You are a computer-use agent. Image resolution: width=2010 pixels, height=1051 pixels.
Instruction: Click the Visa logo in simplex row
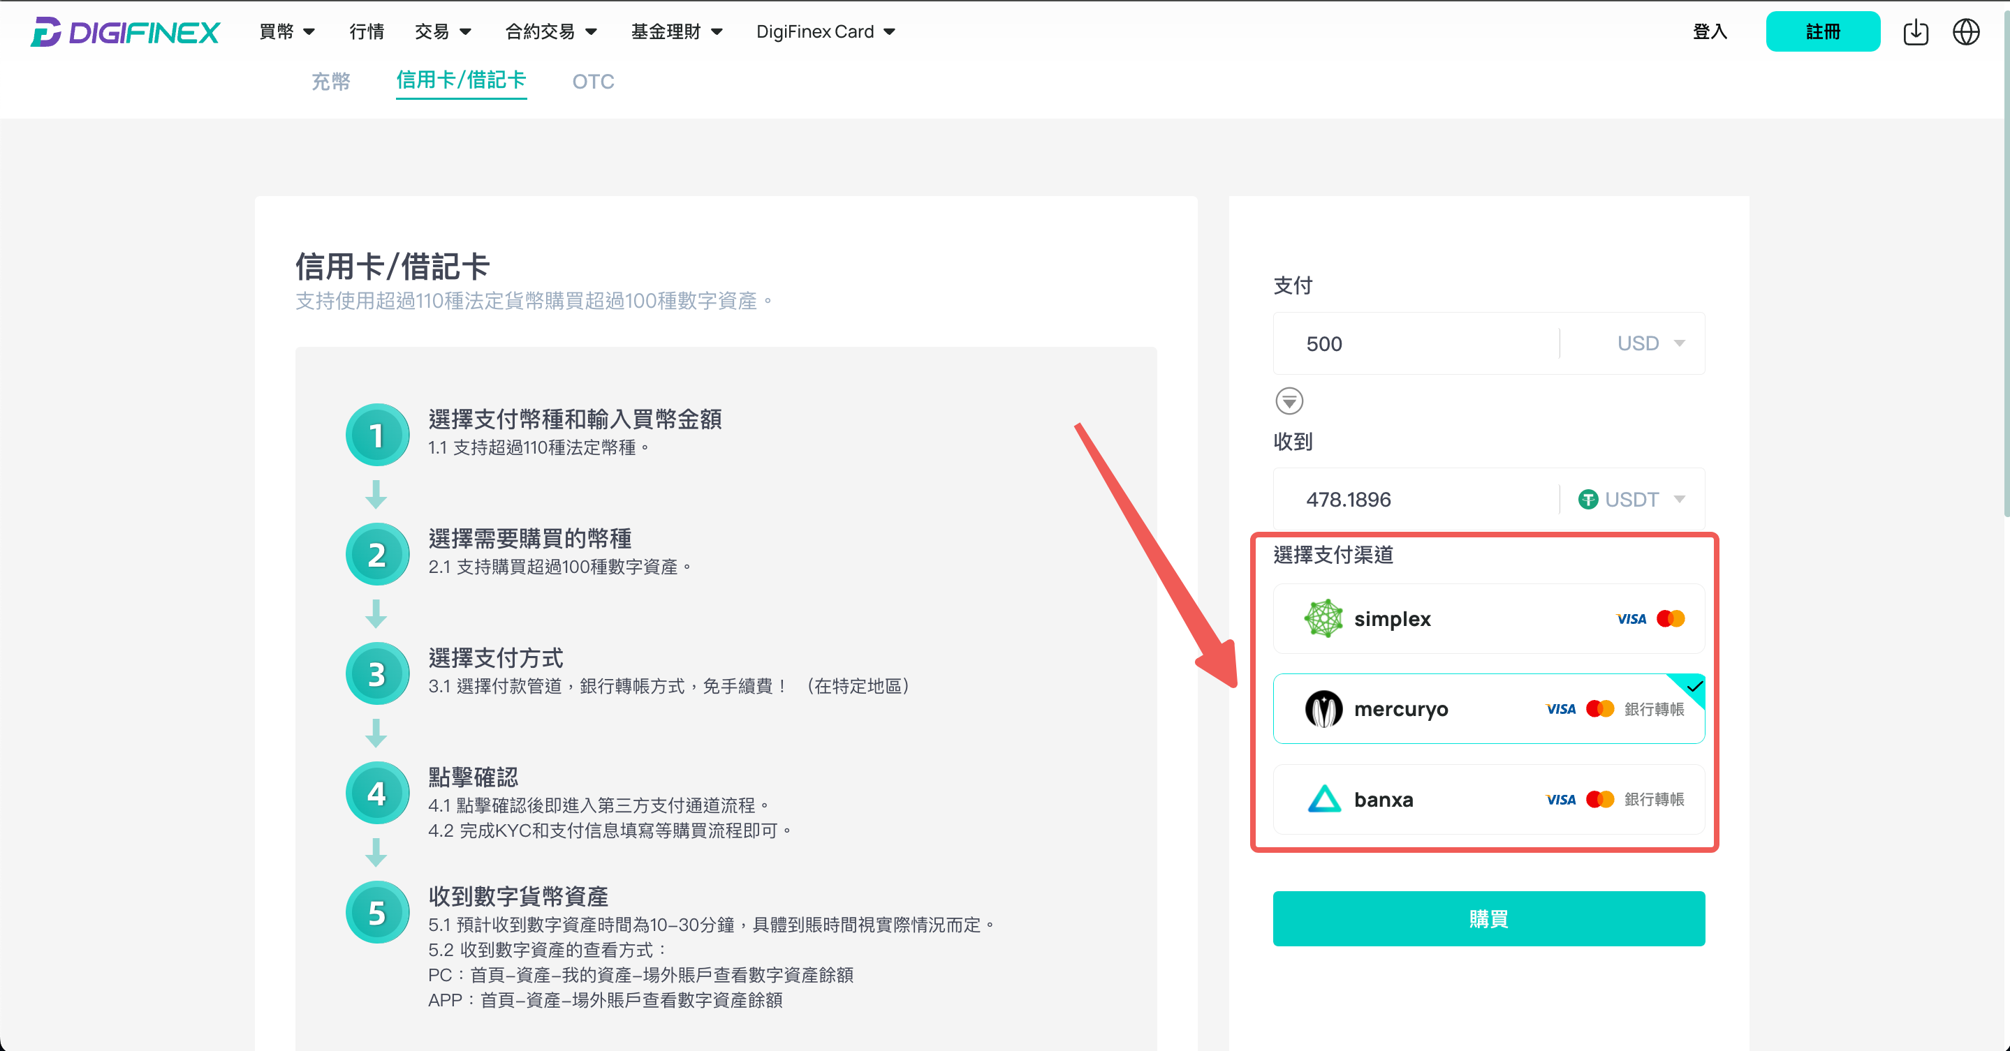pyautogui.click(x=1631, y=619)
